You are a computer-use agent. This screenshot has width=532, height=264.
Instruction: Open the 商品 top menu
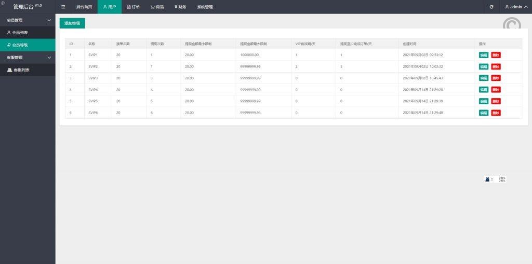point(157,7)
